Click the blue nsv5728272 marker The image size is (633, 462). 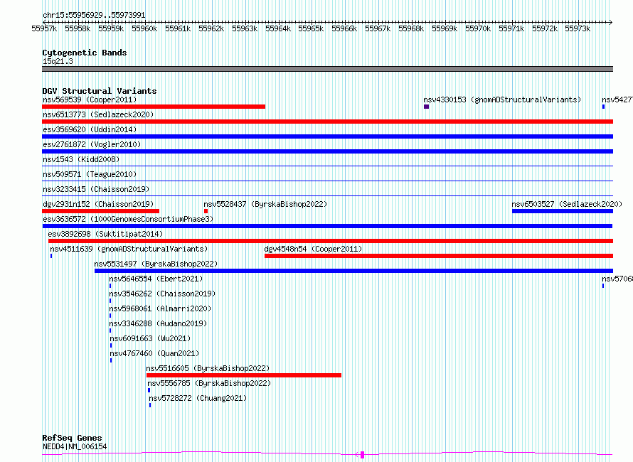coord(150,405)
